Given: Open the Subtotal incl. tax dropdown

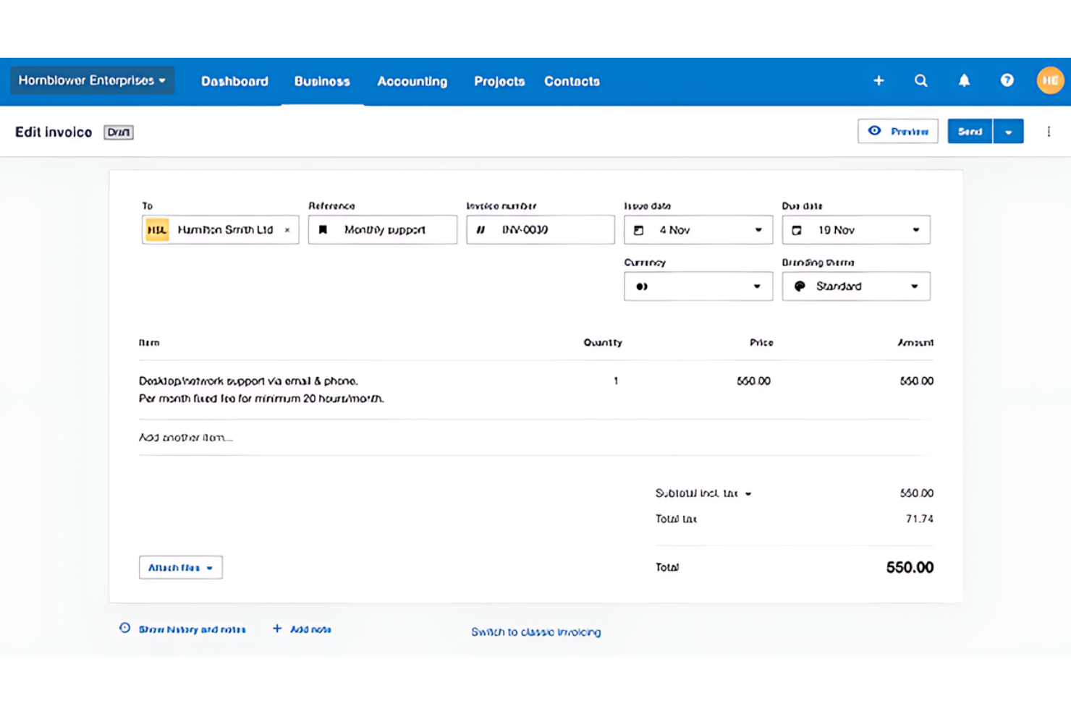Looking at the screenshot, I should (703, 493).
